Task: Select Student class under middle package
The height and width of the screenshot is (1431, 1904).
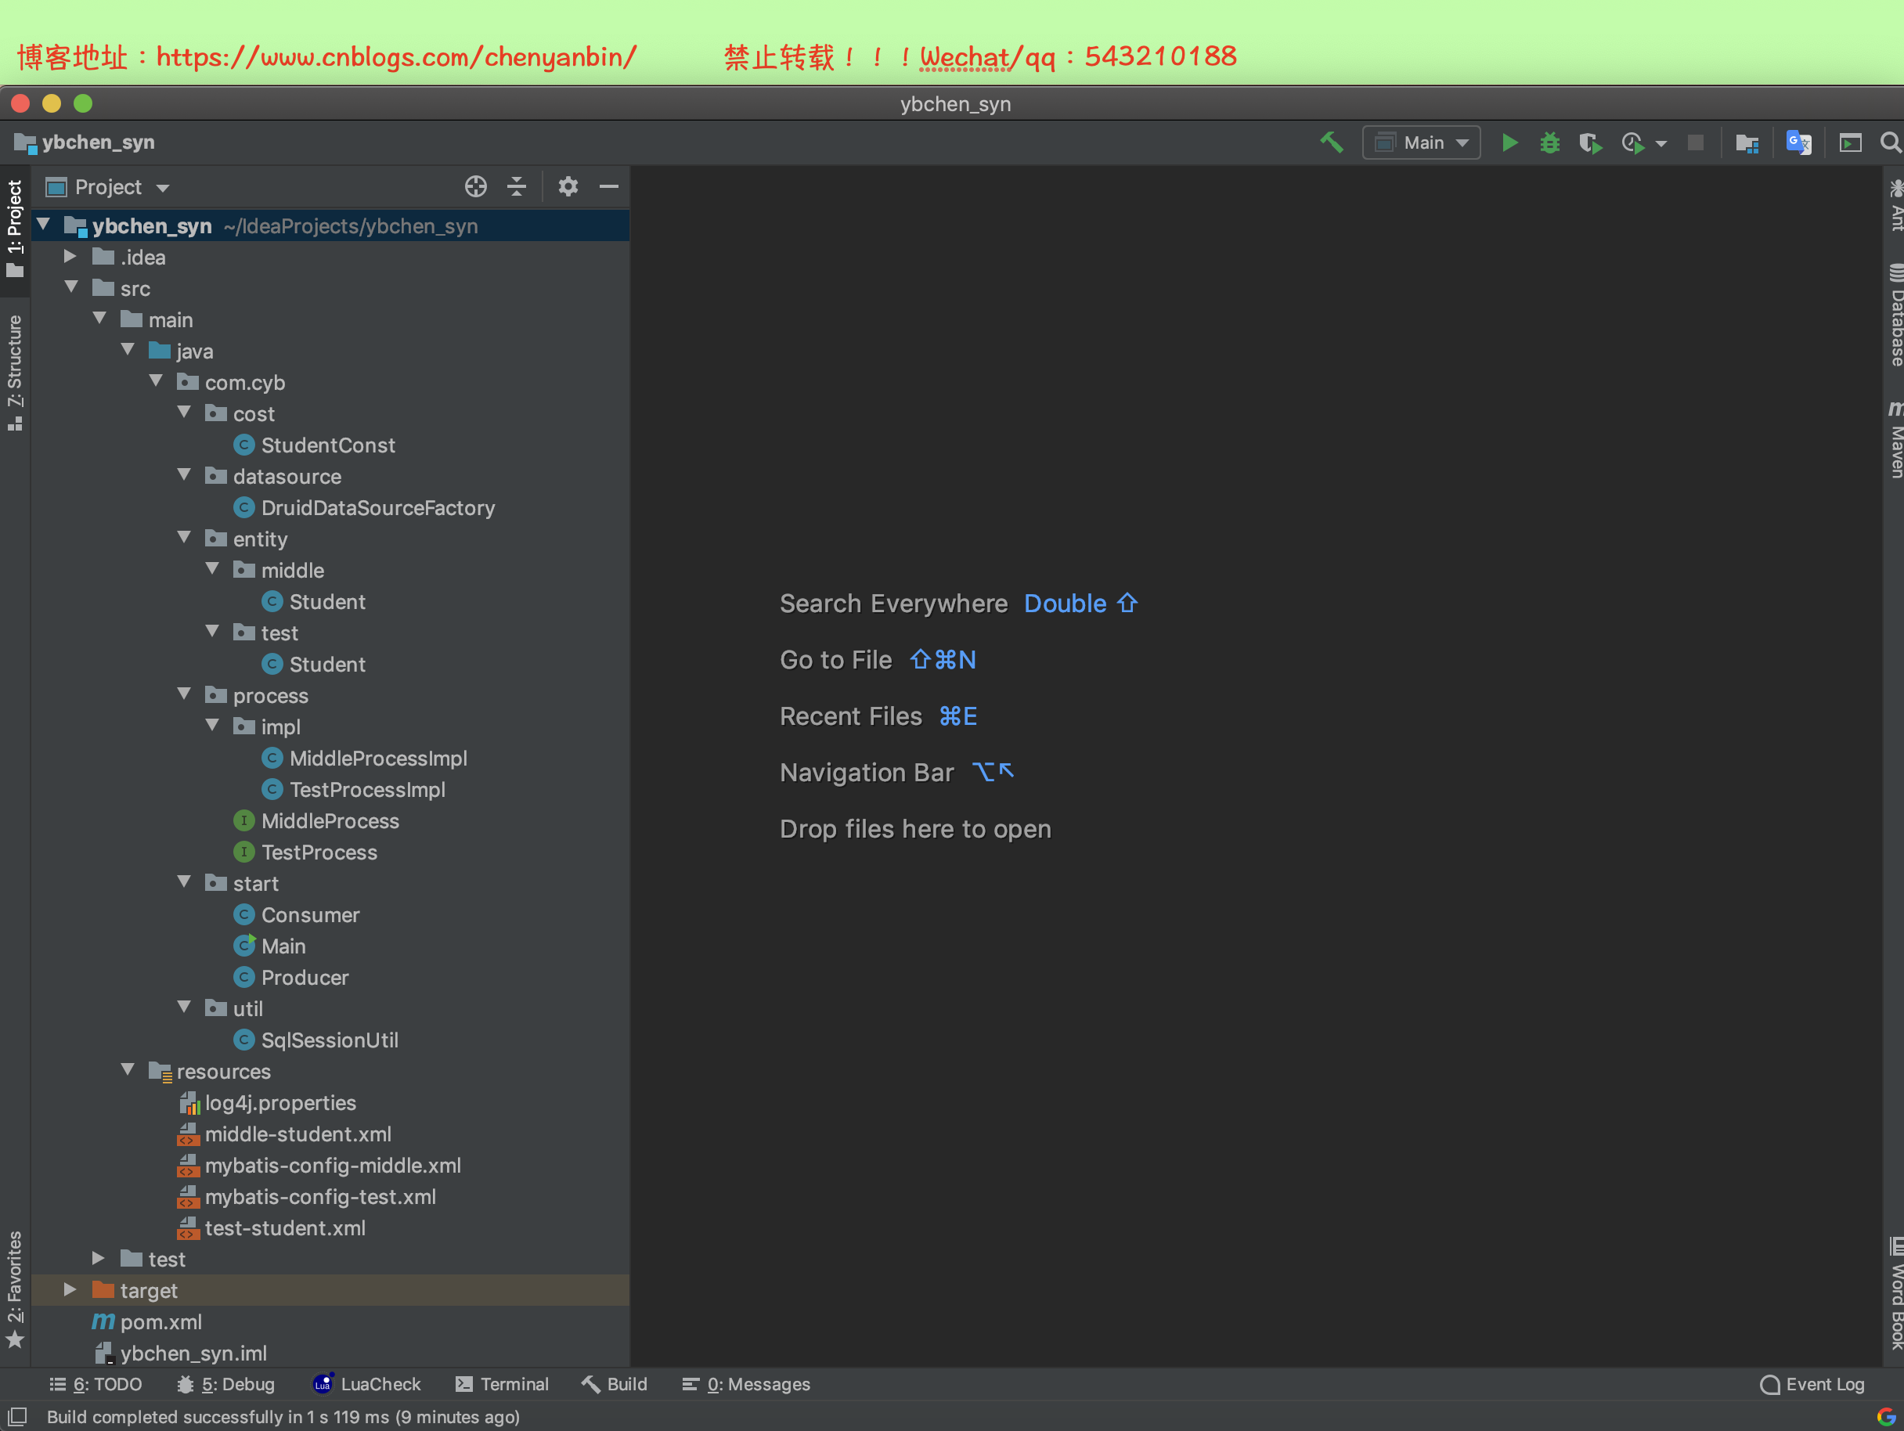Action: [x=313, y=601]
